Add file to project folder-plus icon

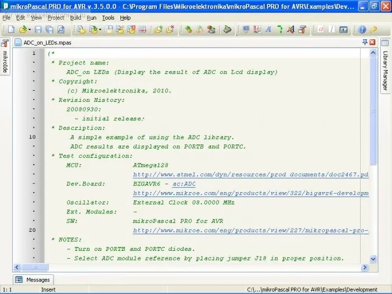[x=158, y=30]
